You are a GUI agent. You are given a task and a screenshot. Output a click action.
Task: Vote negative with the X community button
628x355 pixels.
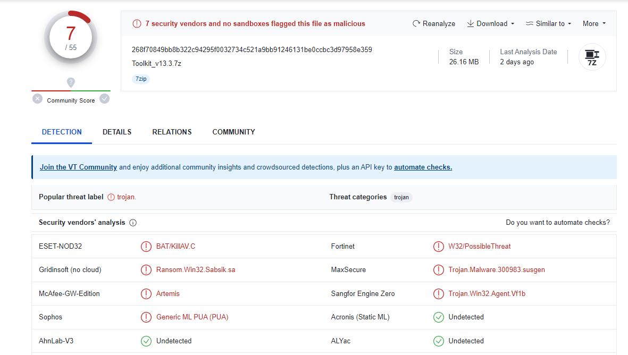click(37, 99)
